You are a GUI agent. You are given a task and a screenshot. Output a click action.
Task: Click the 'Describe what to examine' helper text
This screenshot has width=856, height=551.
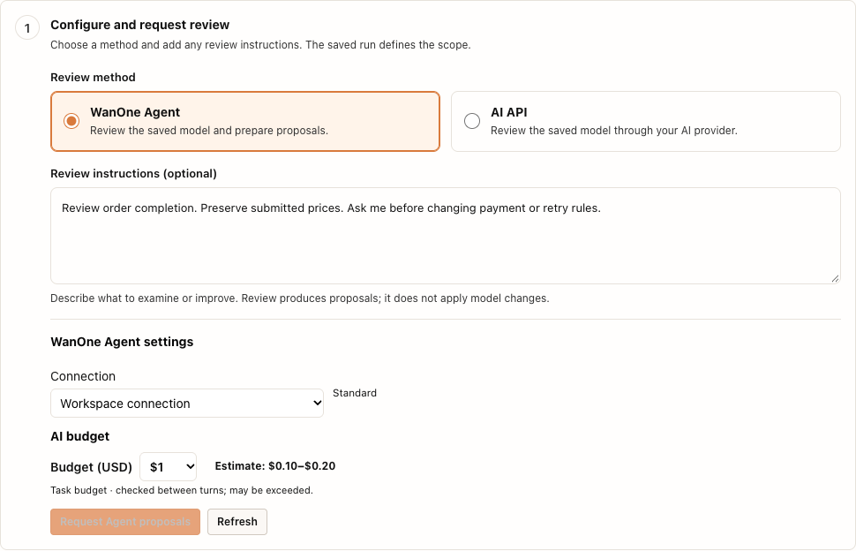tap(300, 298)
